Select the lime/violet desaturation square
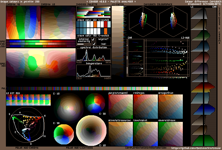 145,134
